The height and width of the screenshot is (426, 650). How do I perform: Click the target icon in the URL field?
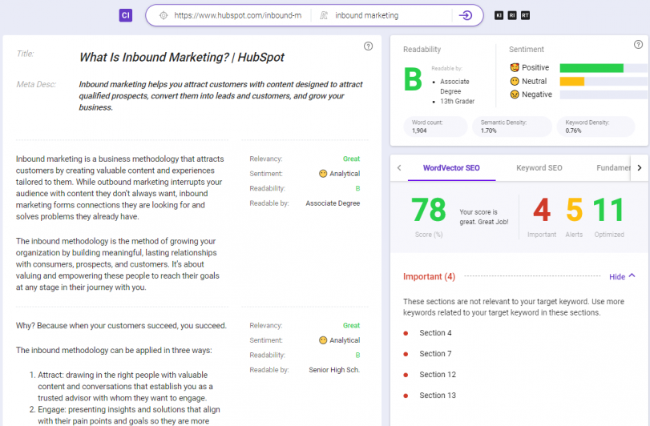click(164, 15)
